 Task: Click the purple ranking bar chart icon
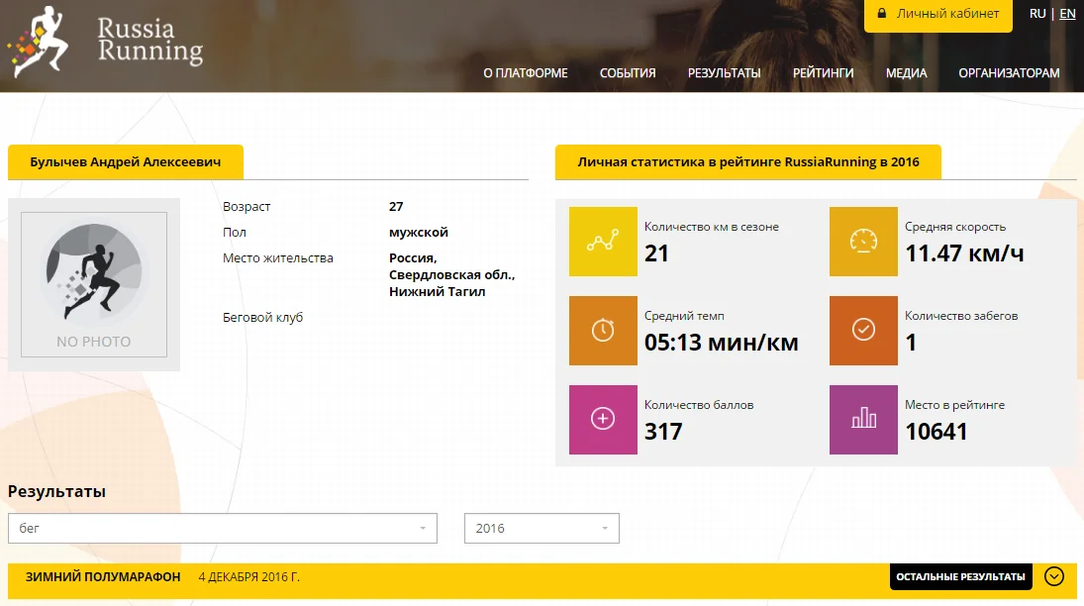863,420
